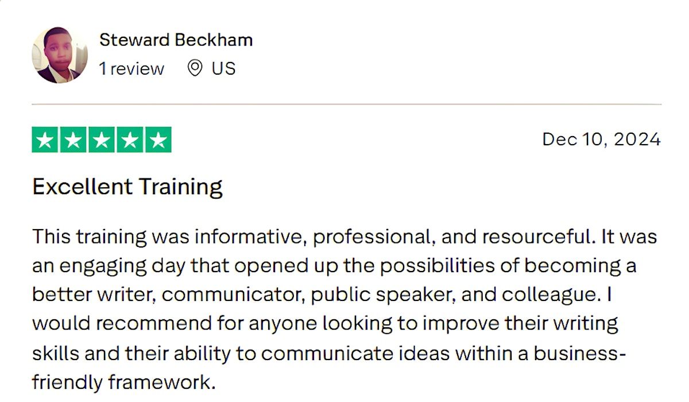This screenshot has width=689, height=402.
Task: Open the "Excellent Training" review title
Action: [127, 187]
